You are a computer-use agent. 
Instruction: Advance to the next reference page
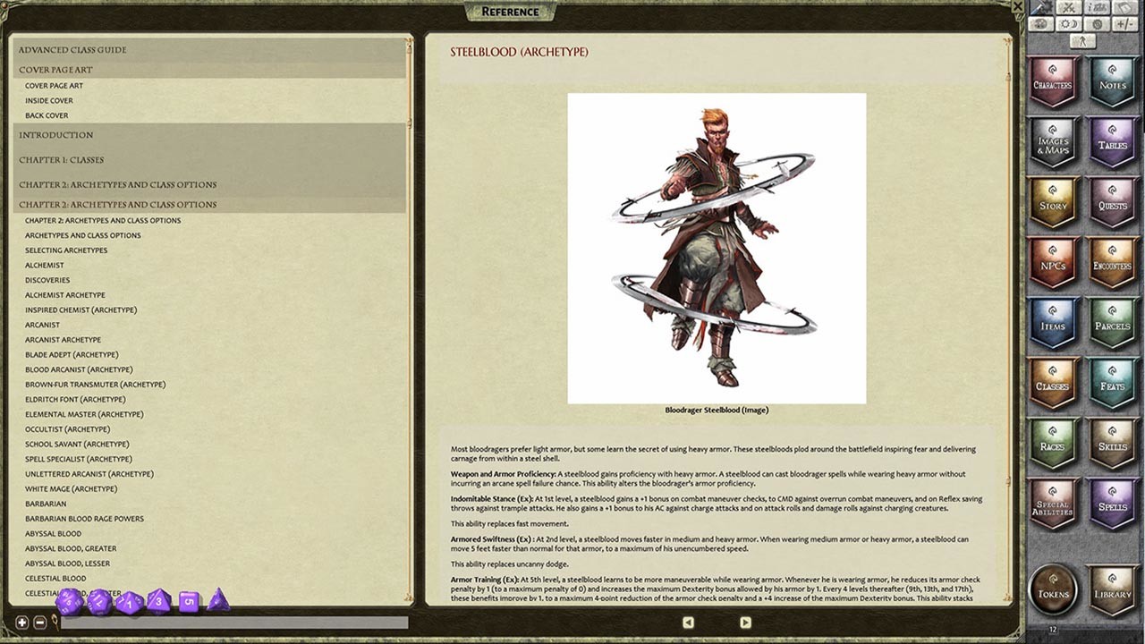tap(745, 623)
